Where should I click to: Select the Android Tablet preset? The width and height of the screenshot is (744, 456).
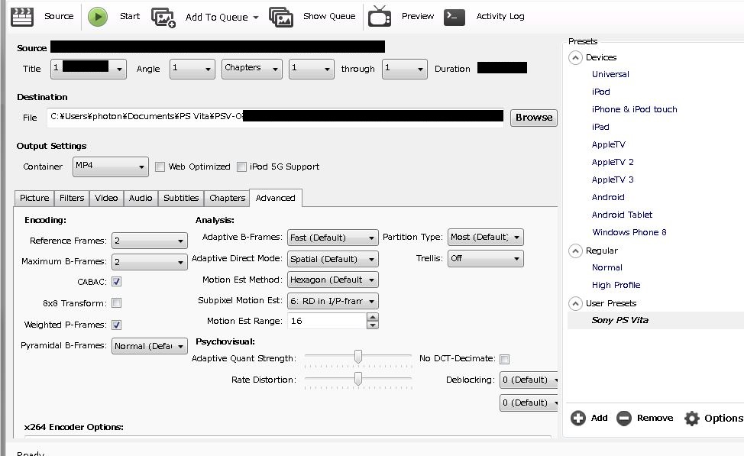[x=622, y=215]
